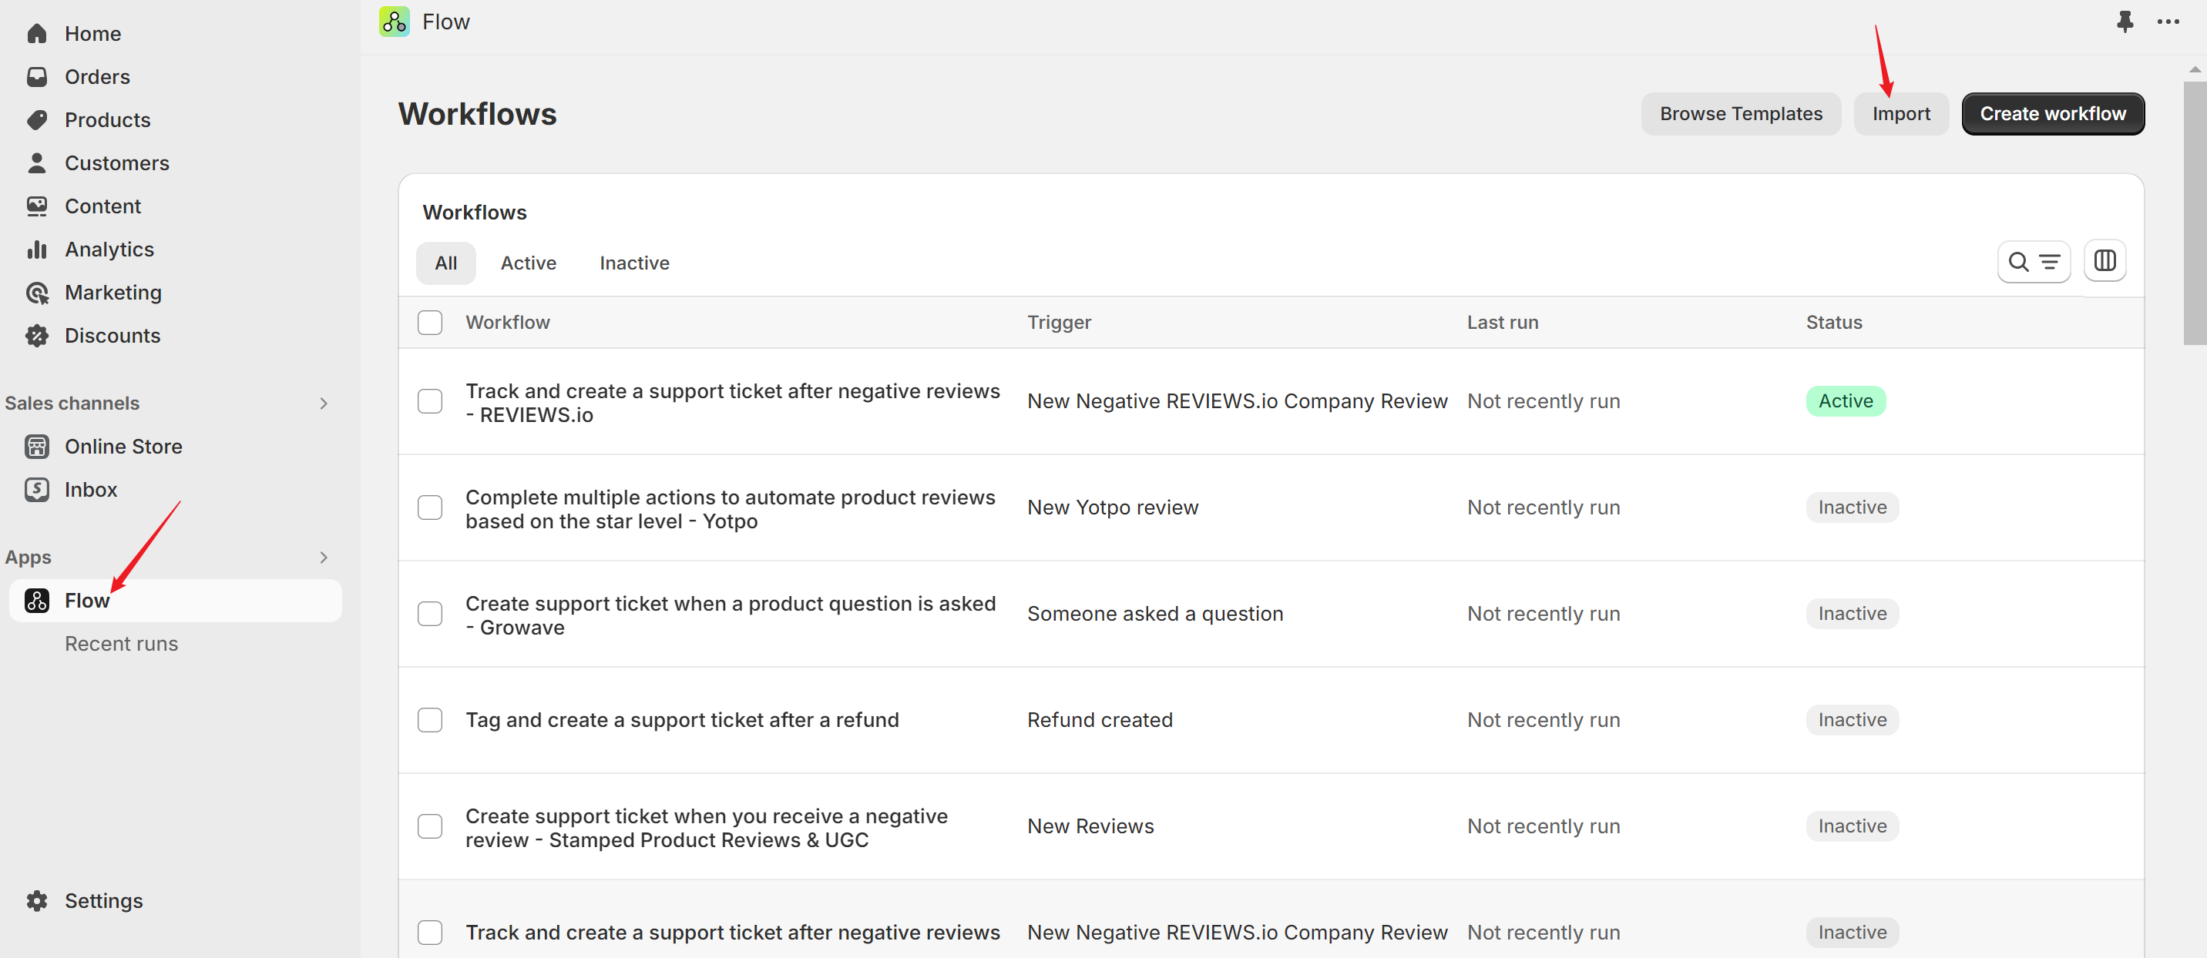Click the Marketing target icon

pos(37,293)
